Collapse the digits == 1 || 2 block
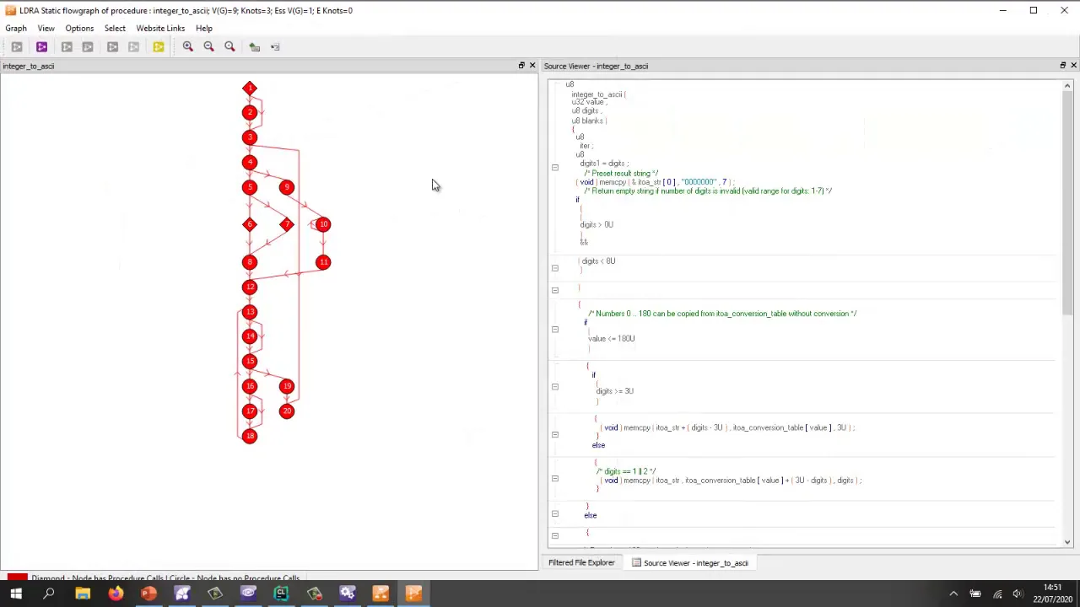1080x607 pixels. click(x=554, y=478)
